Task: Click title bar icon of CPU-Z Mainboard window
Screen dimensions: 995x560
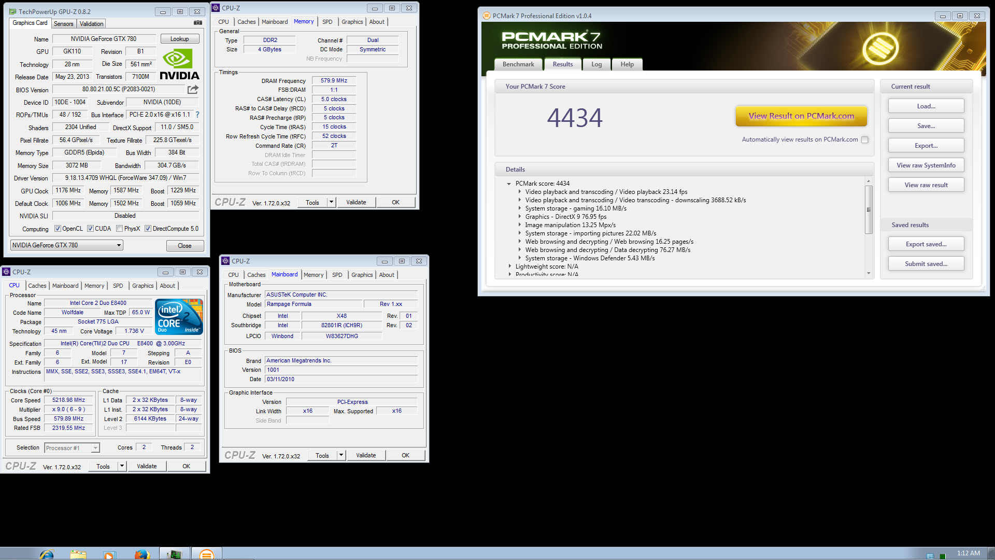Action: coord(225,261)
